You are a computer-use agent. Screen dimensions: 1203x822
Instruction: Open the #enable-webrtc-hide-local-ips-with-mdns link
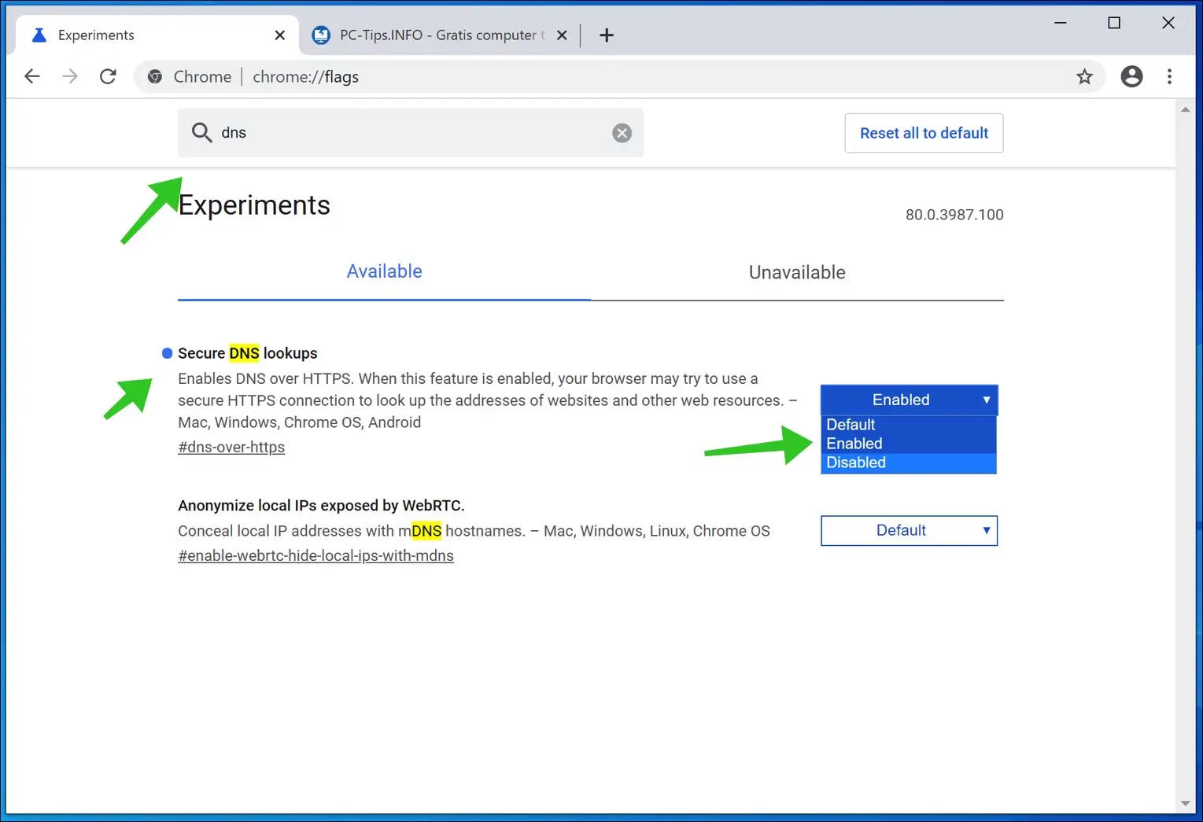[x=316, y=555]
